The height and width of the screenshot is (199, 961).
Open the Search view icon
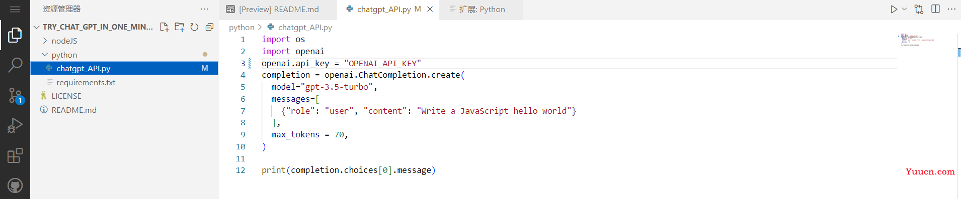pos(15,65)
